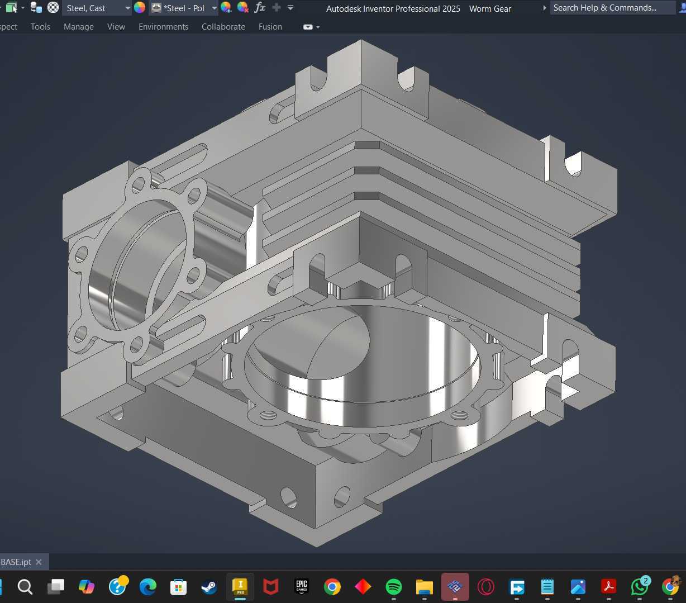Image resolution: width=686 pixels, height=603 pixels.
Task: Open Spotify from the taskbar
Action: (394, 587)
